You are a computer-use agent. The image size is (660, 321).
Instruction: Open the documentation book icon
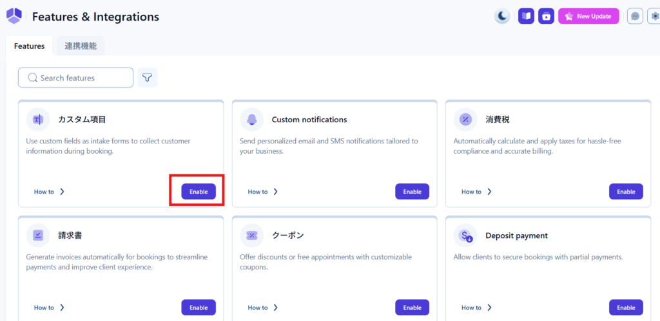click(526, 16)
